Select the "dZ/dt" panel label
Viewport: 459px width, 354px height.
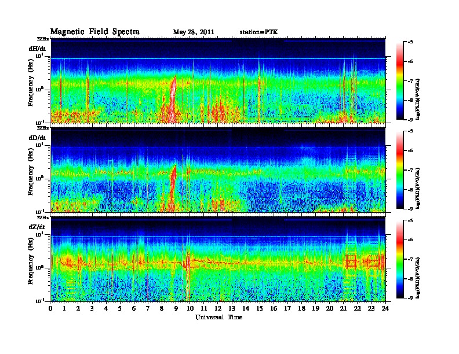[37, 227]
